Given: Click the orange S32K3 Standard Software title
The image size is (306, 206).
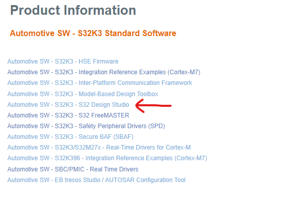Looking at the screenshot, I should click(x=93, y=34).
